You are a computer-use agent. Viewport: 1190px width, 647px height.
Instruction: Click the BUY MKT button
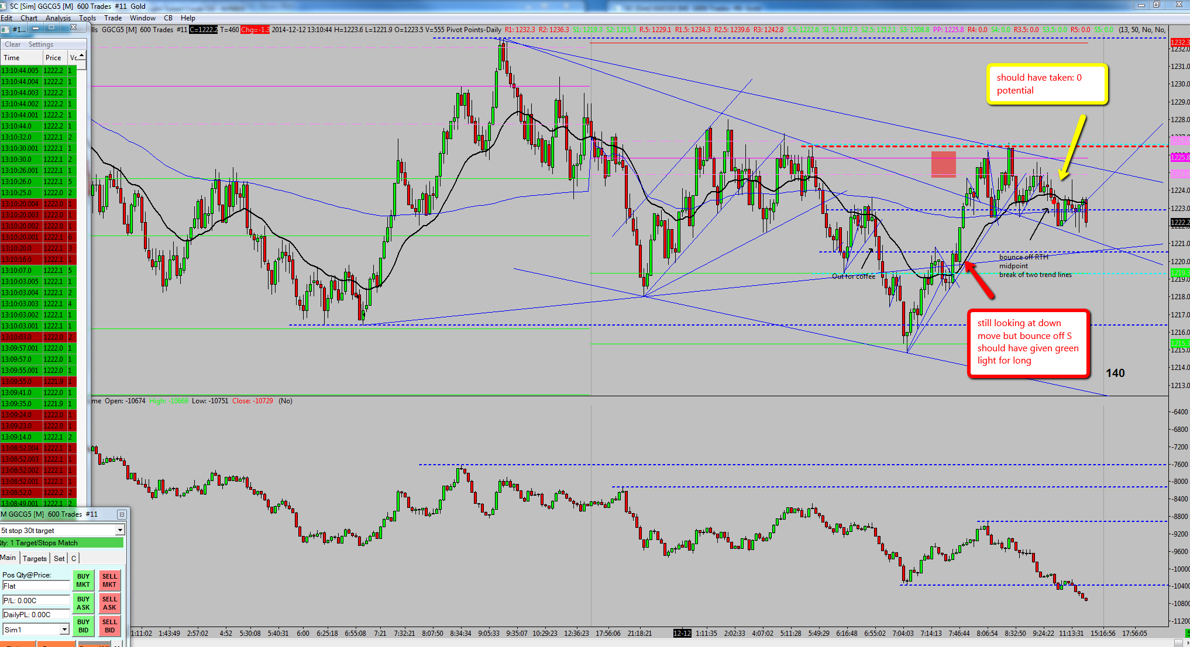pyautogui.click(x=84, y=580)
